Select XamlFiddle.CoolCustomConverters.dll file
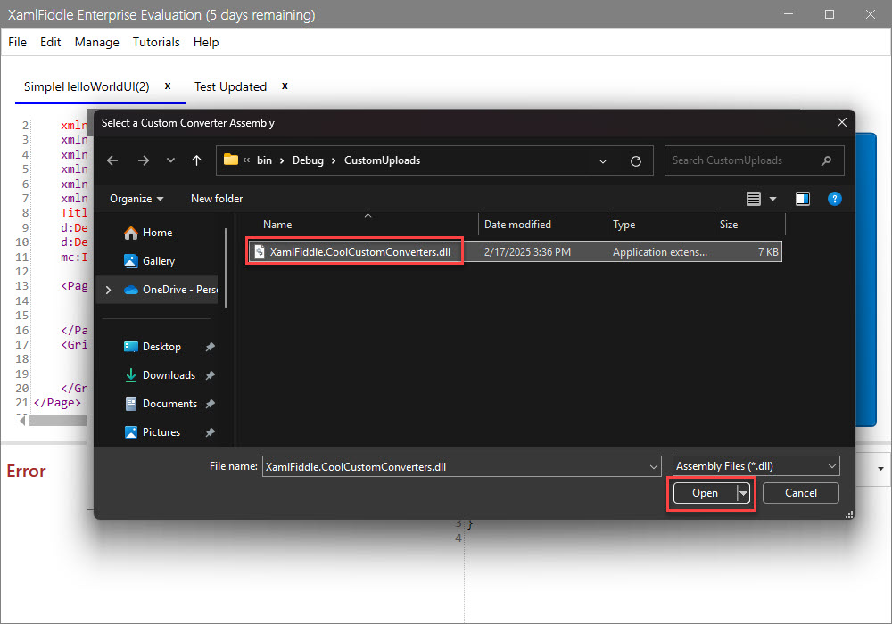The image size is (892, 624). 359,251
